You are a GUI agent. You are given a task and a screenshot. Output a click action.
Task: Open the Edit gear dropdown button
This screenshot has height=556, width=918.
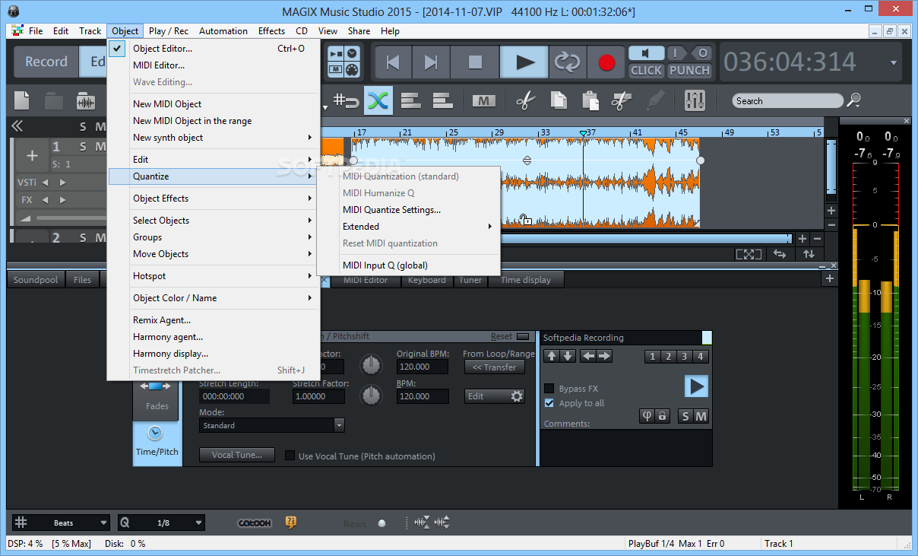(x=494, y=396)
